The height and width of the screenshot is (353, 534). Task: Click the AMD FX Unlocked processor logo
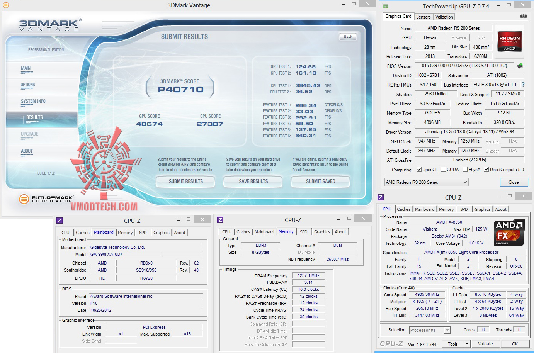point(509,233)
